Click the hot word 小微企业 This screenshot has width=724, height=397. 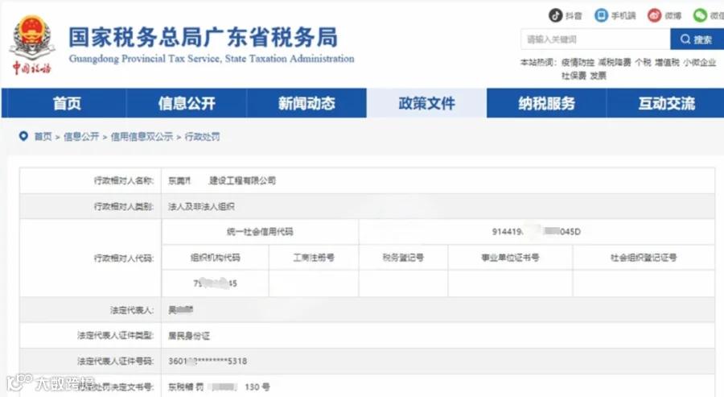700,62
